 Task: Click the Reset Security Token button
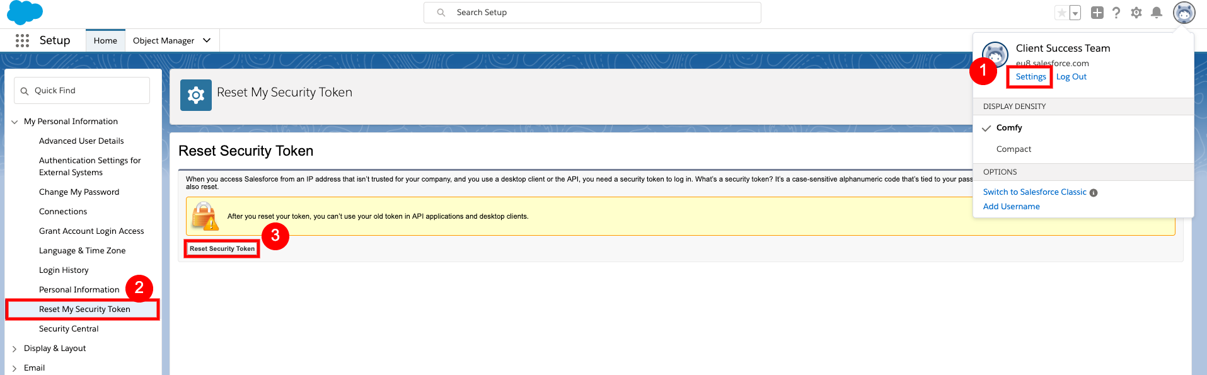coord(222,249)
